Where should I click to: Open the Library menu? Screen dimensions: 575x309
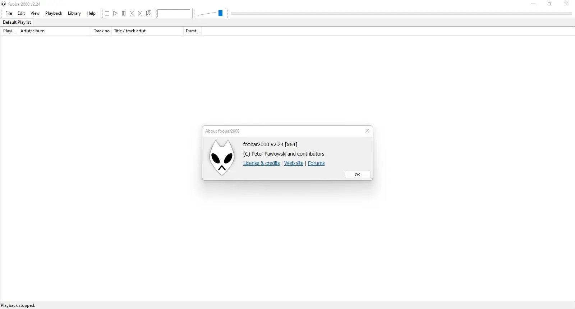tap(74, 13)
